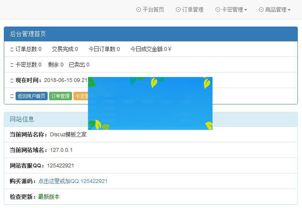Click the small icon before 订单总数

12,50
